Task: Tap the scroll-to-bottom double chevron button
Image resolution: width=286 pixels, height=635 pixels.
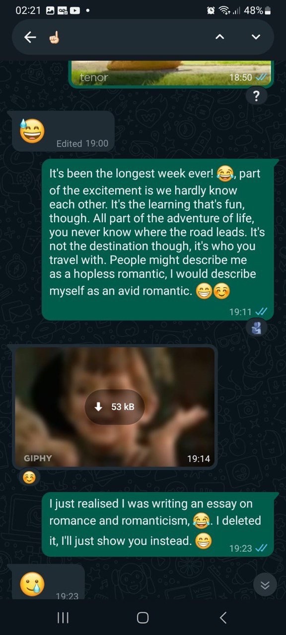Action: tap(265, 585)
